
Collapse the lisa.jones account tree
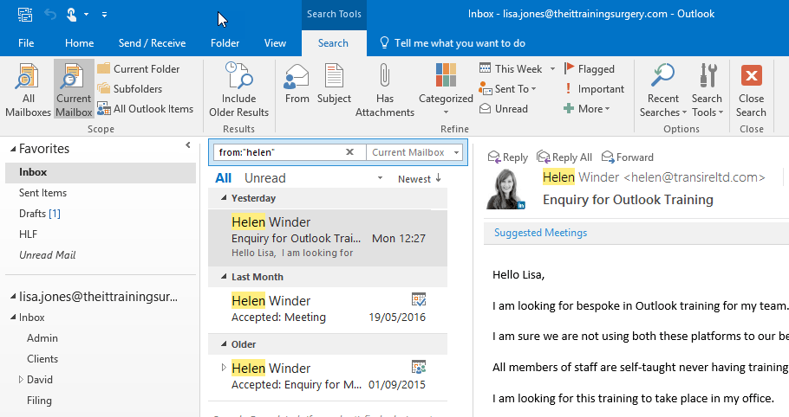[x=13, y=297]
